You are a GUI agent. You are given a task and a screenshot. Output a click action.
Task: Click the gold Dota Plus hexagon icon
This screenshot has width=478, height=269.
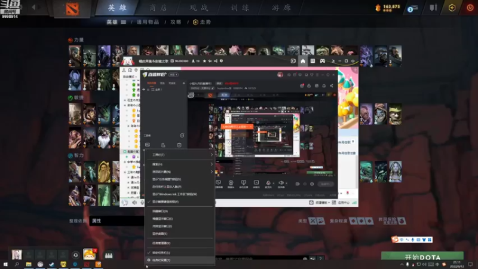(x=452, y=8)
